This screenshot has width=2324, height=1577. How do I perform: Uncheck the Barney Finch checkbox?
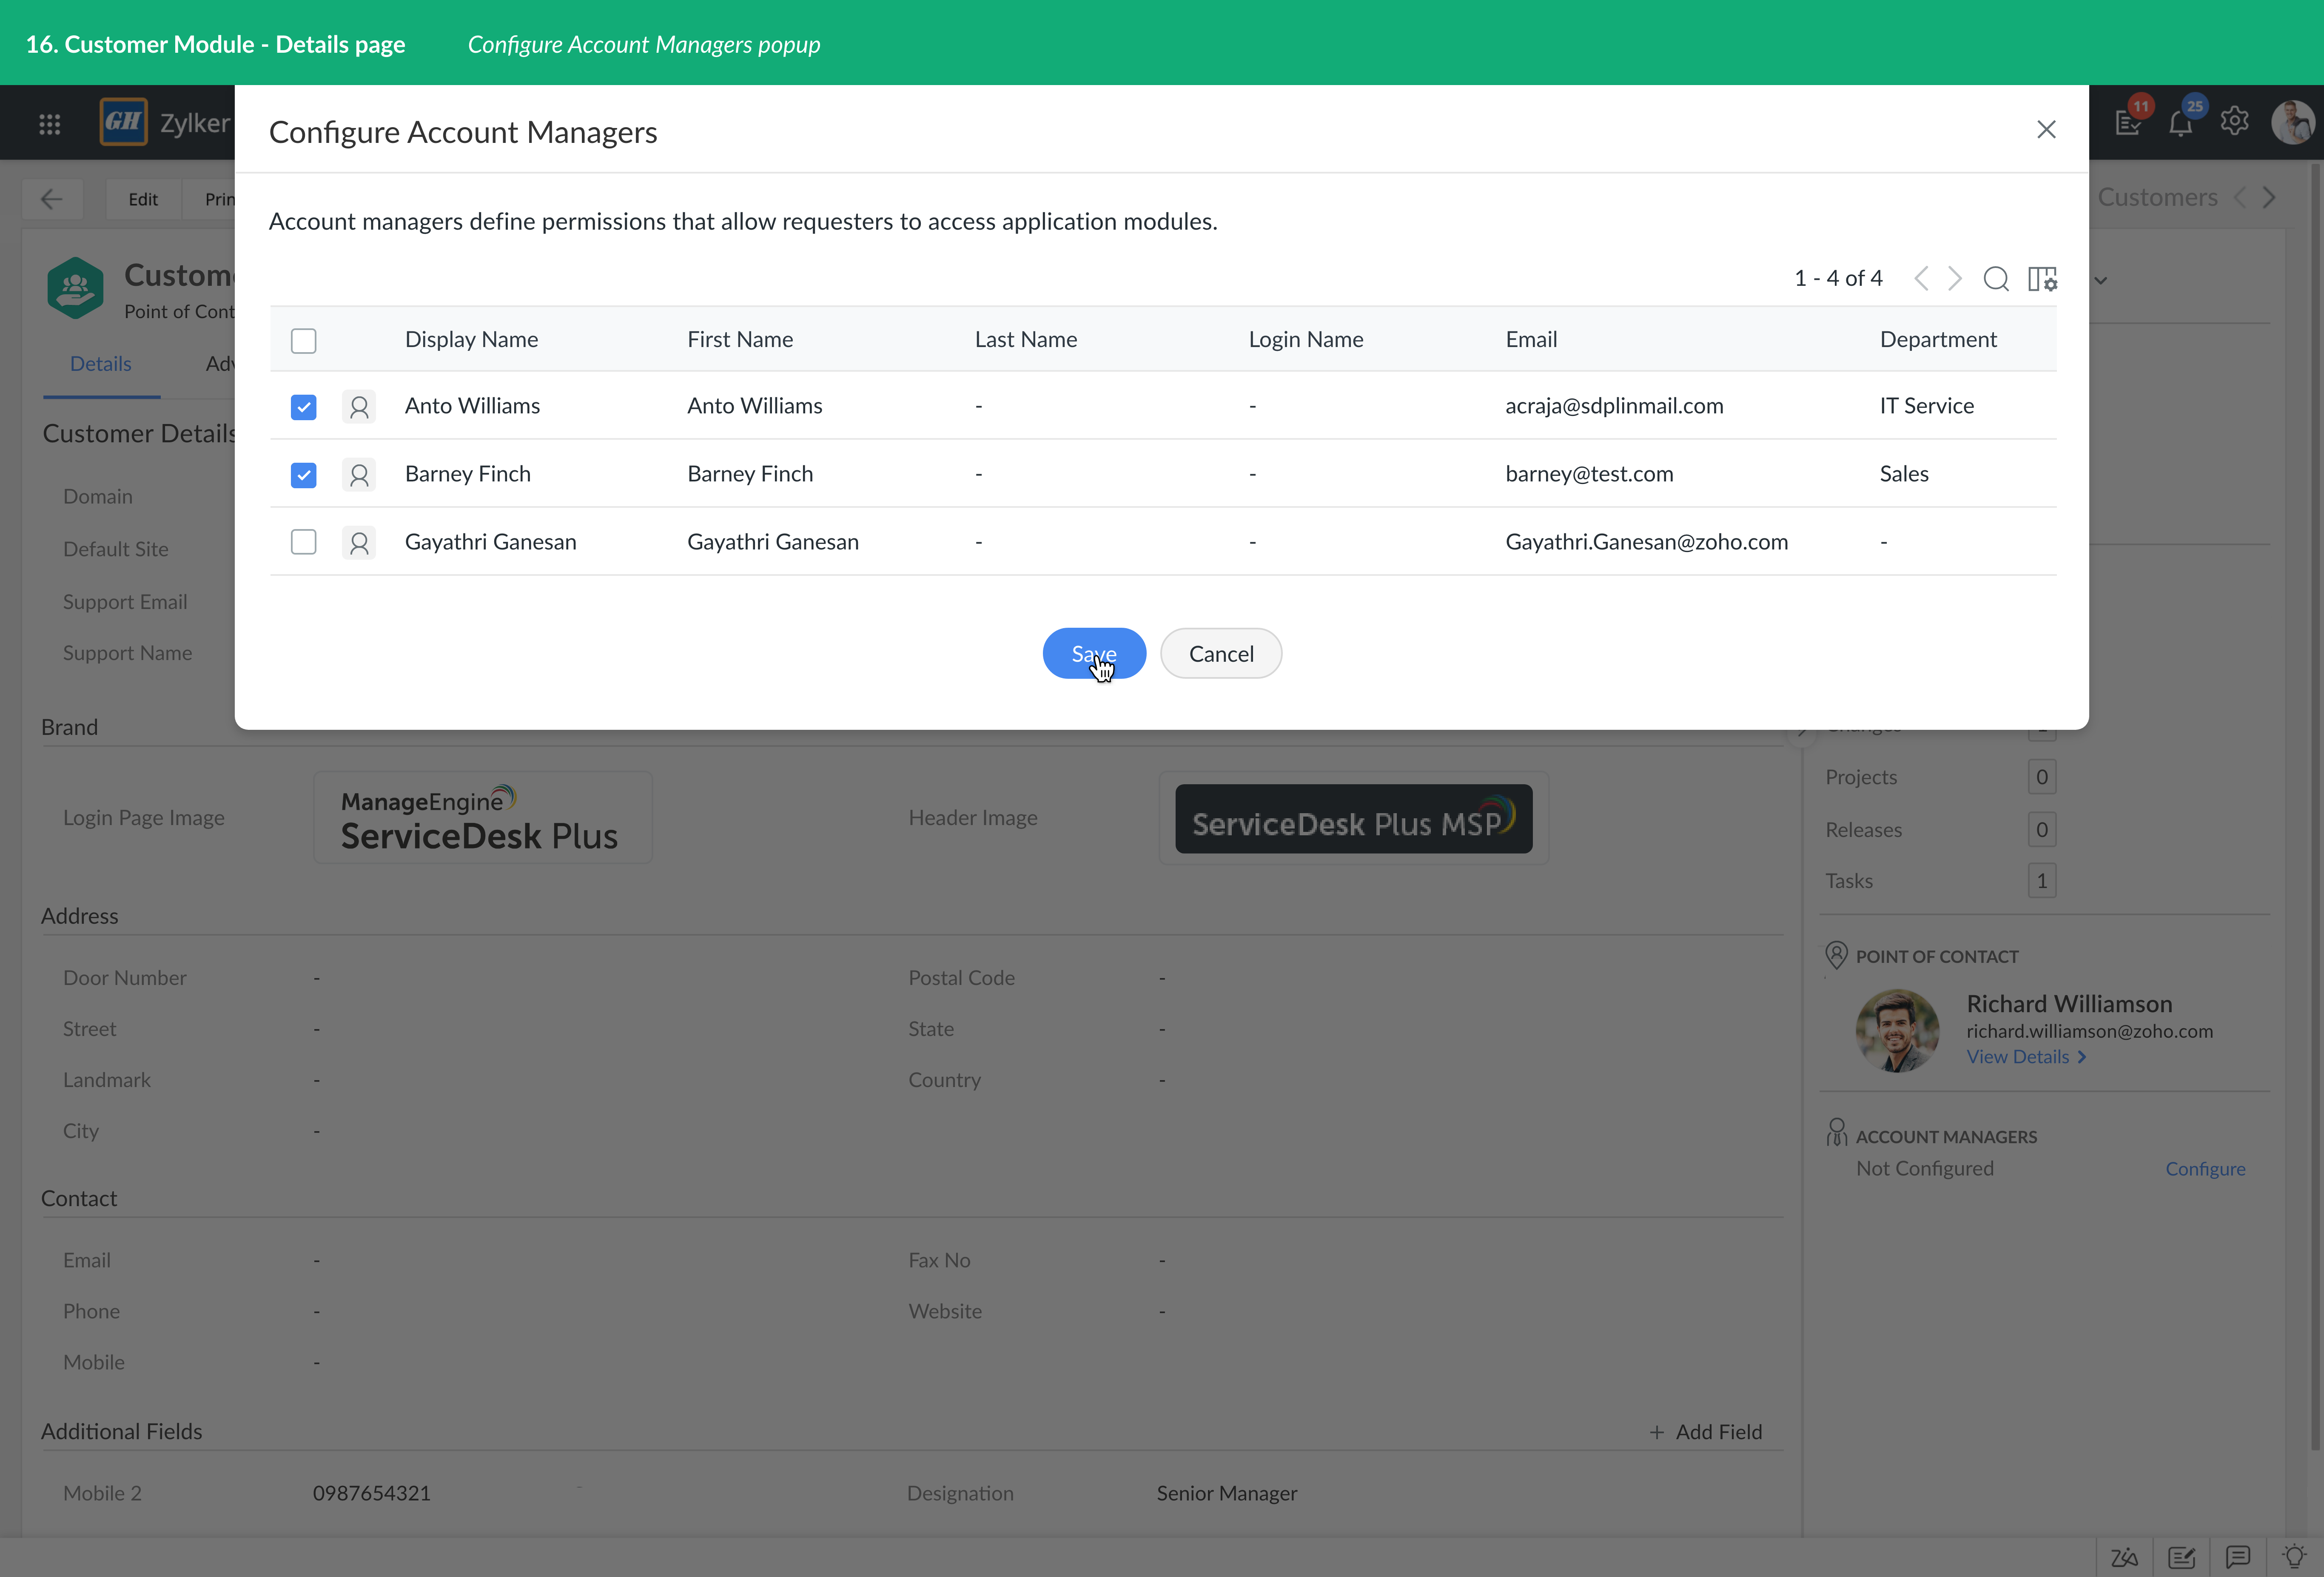(x=303, y=475)
